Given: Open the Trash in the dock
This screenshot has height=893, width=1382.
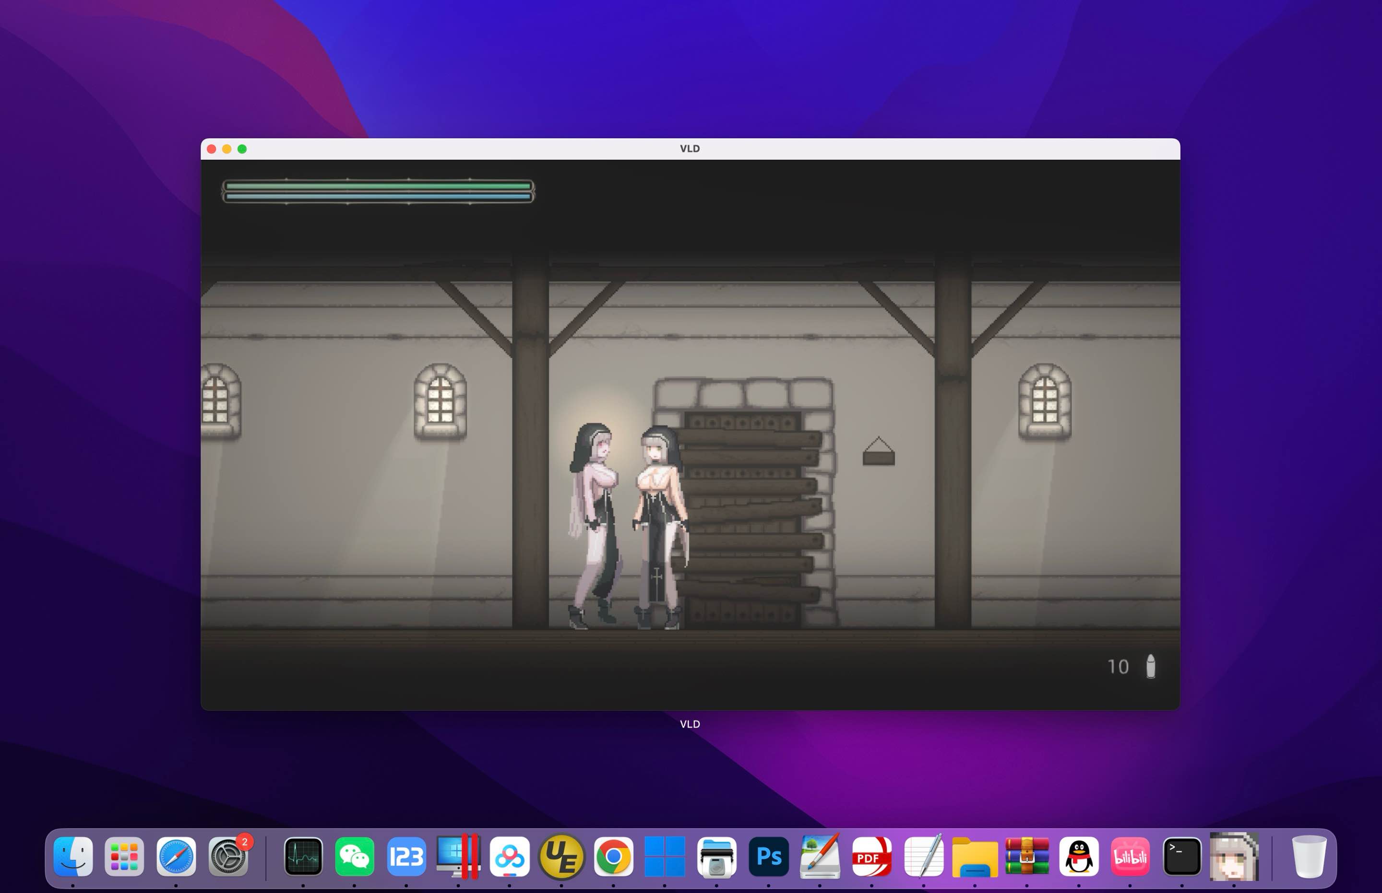Looking at the screenshot, I should (x=1310, y=857).
